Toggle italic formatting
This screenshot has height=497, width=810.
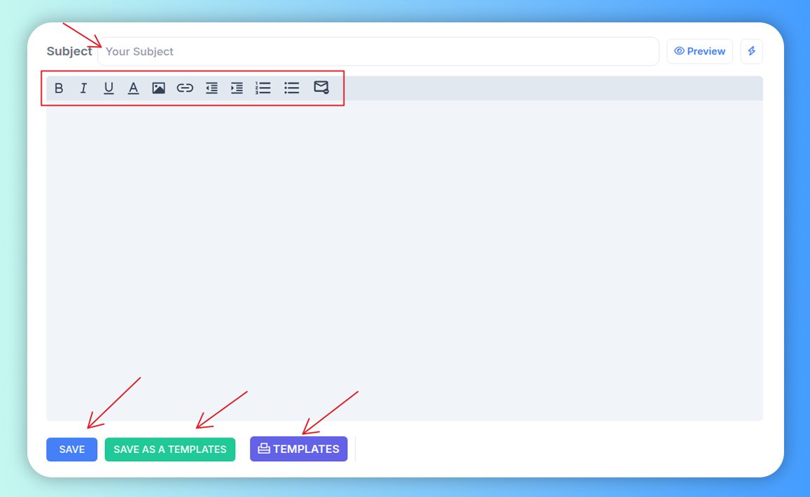(83, 87)
